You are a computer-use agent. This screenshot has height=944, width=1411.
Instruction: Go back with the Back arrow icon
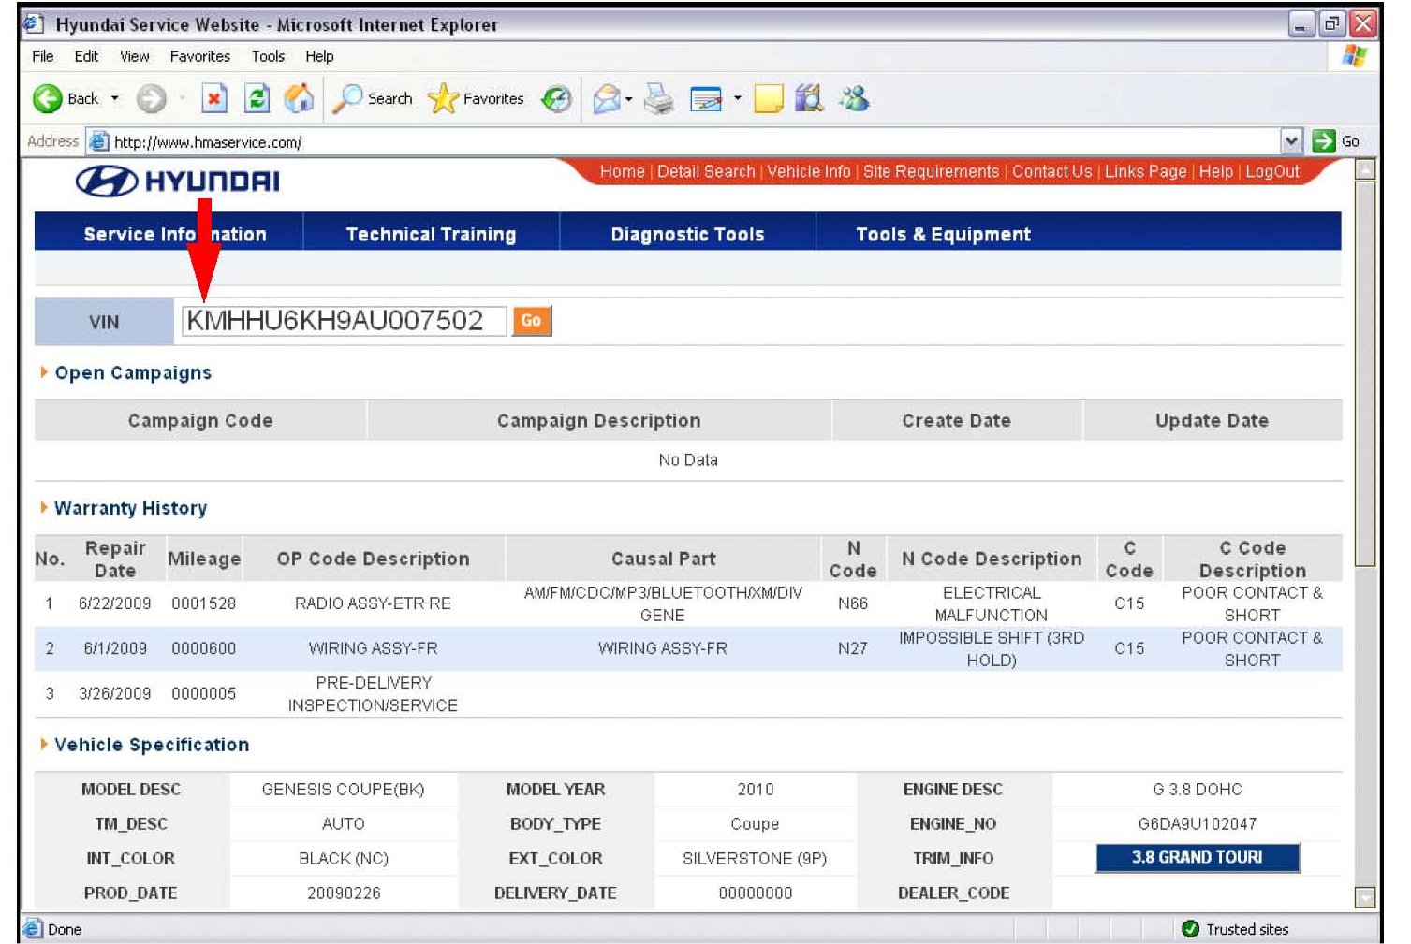pyautogui.click(x=47, y=98)
